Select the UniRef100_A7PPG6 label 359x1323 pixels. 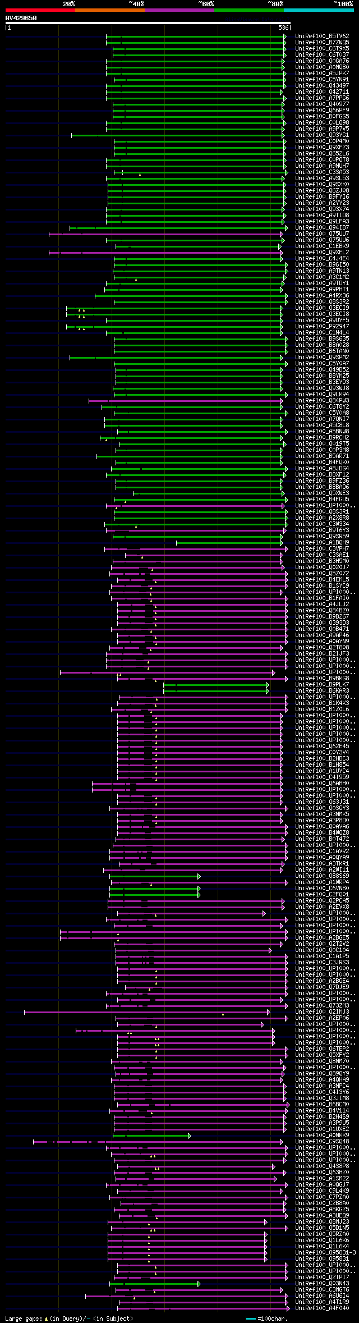point(322,98)
